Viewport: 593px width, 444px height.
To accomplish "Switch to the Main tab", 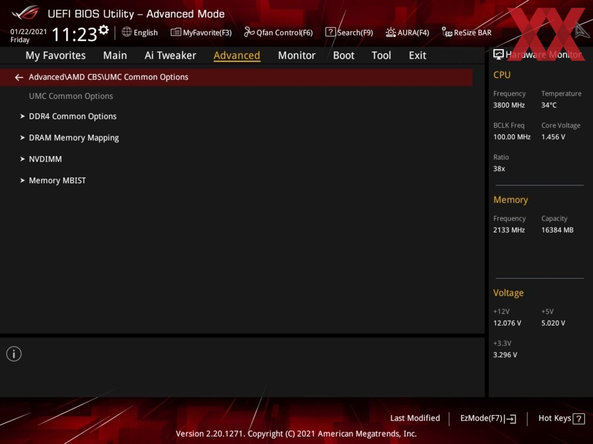I will point(115,55).
